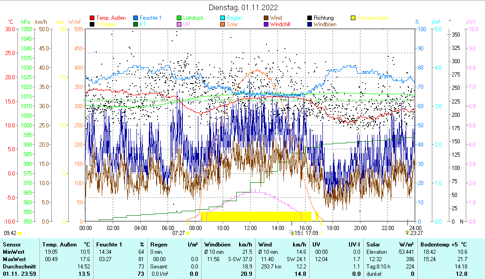Click the dark green ET legend square
The image size is (485, 279).
tap(136, 24)
